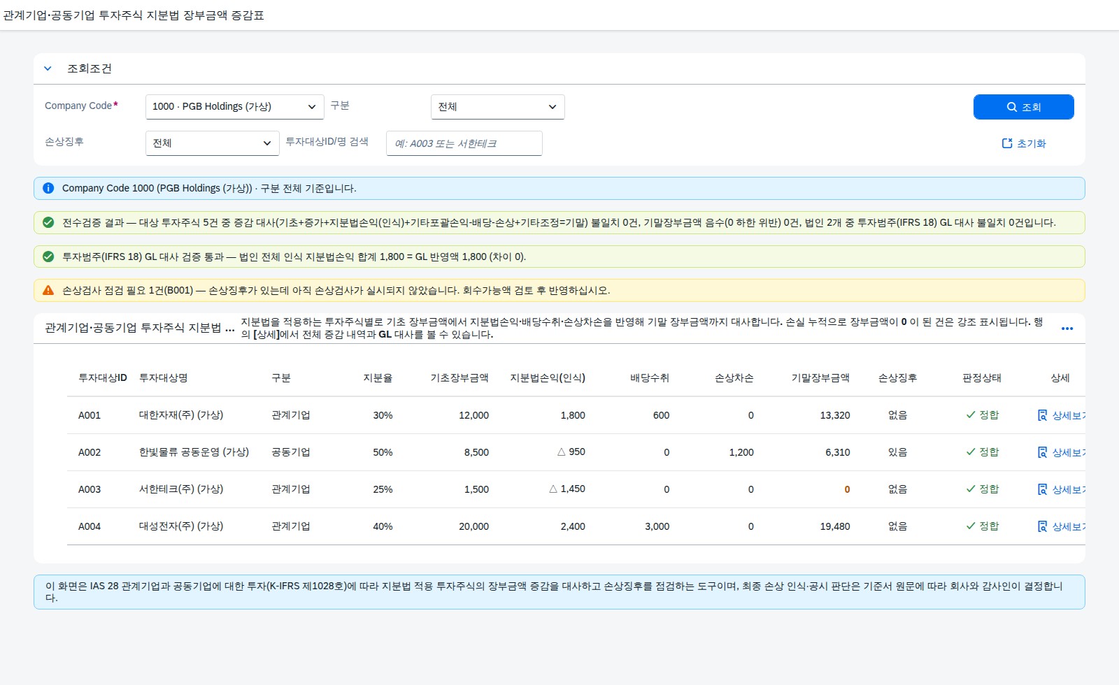
Task: Select cell 서한테크(주) (가상)
Action: point(181,489)
